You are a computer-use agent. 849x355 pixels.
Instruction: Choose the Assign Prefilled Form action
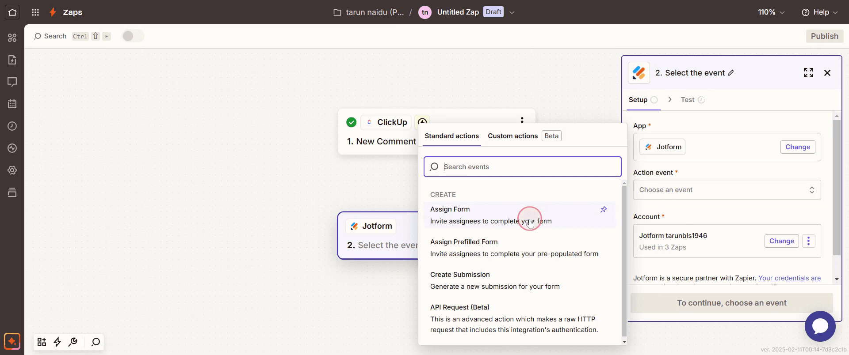tap(520, 248)
